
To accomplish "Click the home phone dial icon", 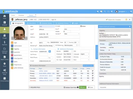I will 50,51.
